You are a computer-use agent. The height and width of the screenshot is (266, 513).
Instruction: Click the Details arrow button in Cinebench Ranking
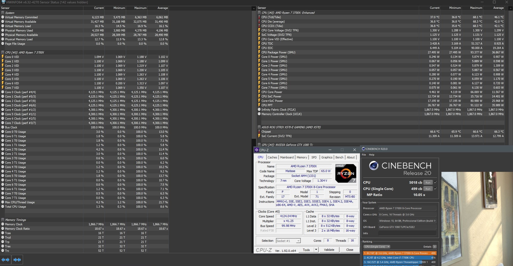click(435, 247)
